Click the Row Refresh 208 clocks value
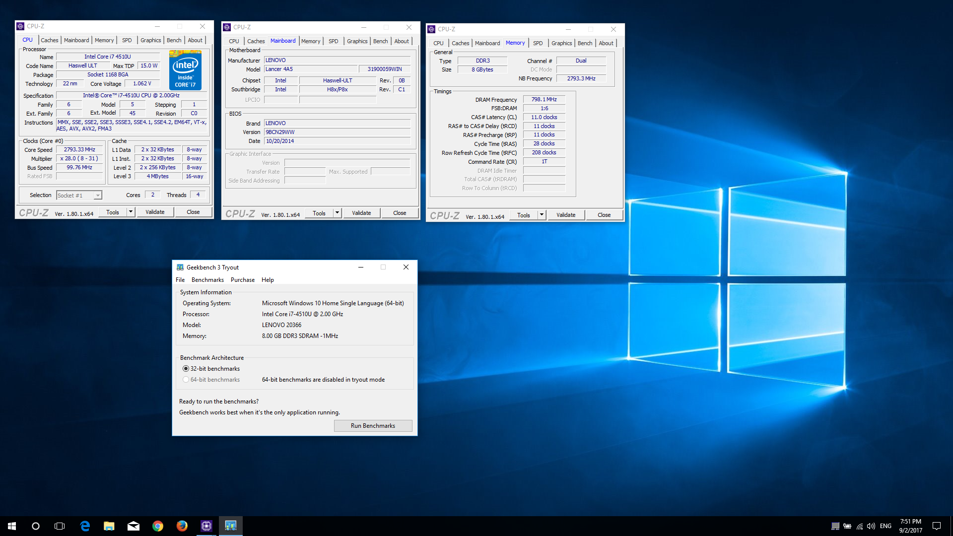Image resolution: width=953 pixels, height=536 pixels. click(544, 152)
